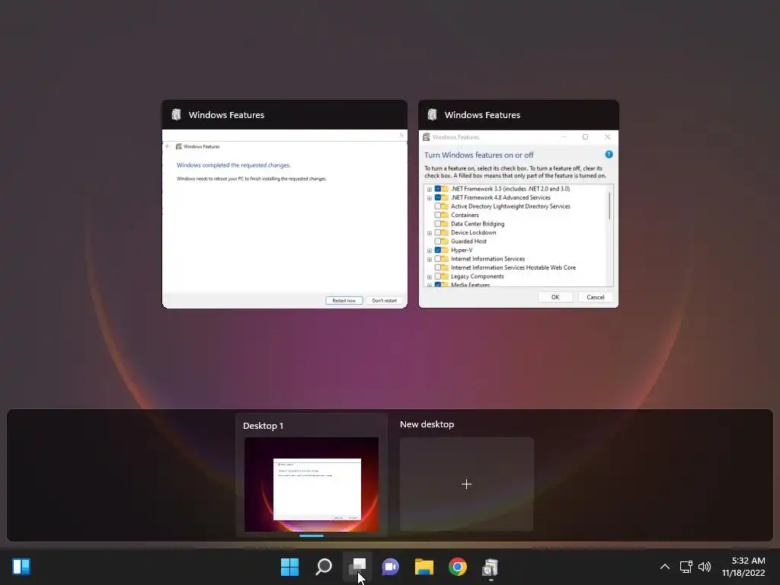Expand the Hyper-V node
780x585 pixels.
[x=430, y=251]
